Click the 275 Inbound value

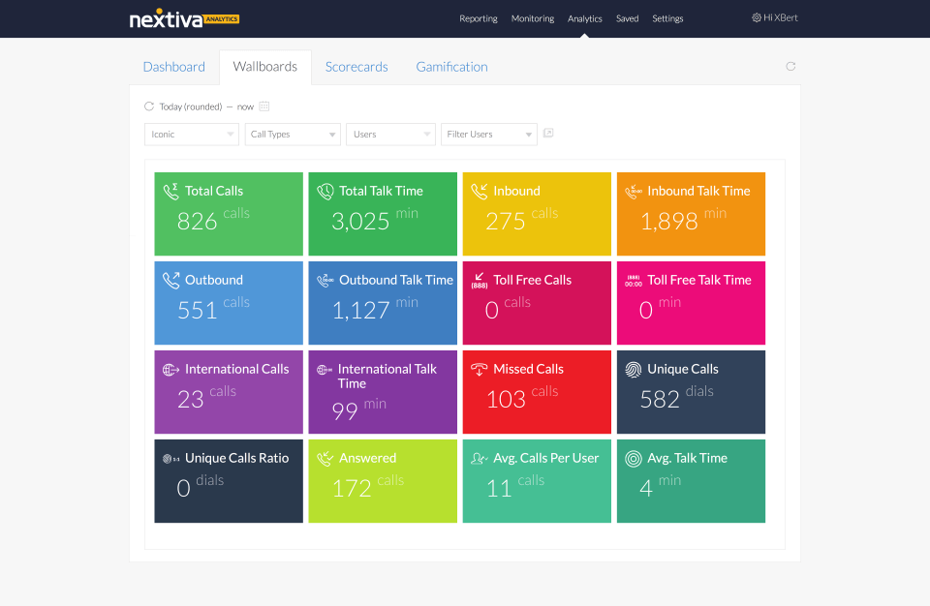(506, 221)
